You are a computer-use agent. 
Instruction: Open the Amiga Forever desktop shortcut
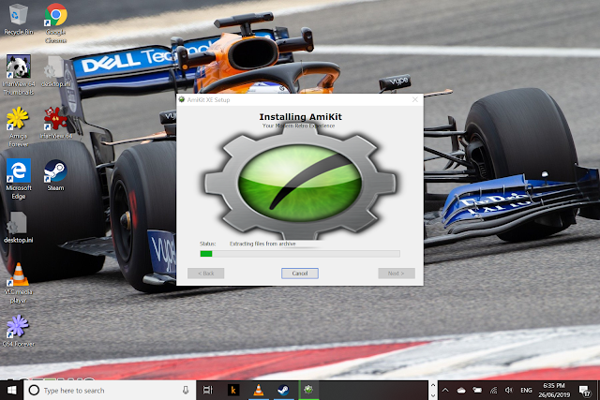tap(18, 127)
